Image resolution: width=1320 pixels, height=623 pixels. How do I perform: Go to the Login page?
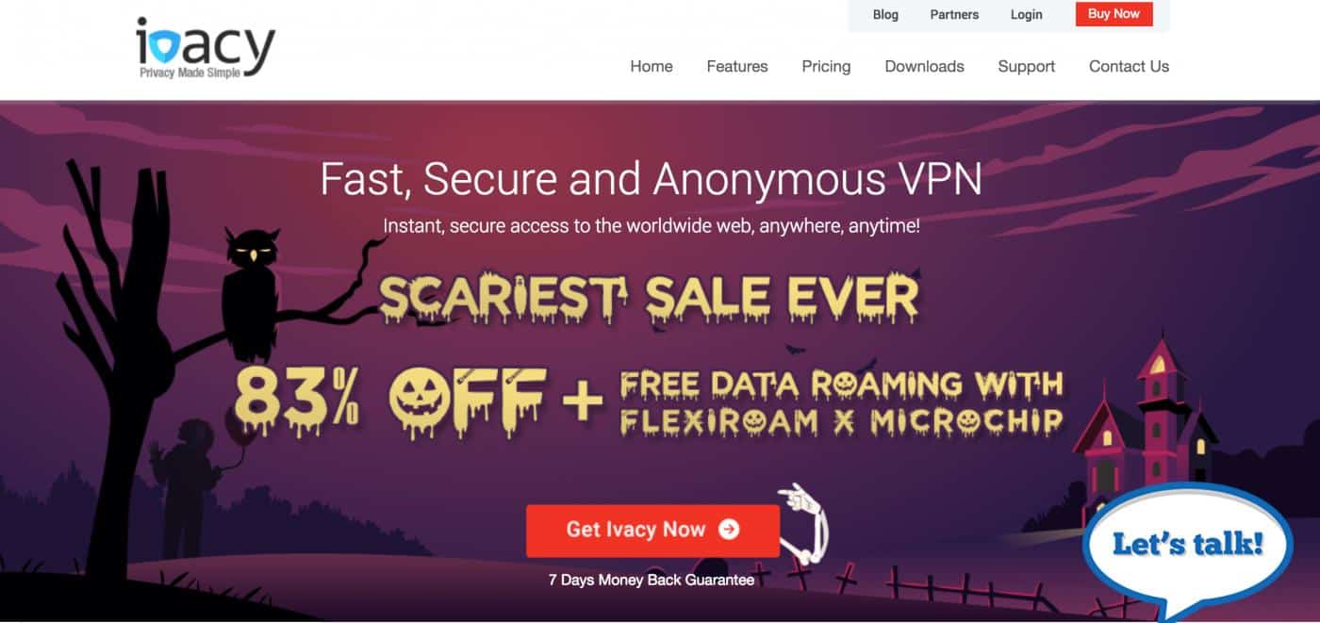click(x=1026, y=14)
